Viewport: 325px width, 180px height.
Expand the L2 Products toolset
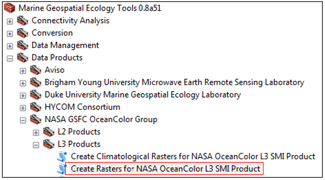(36, 133)
